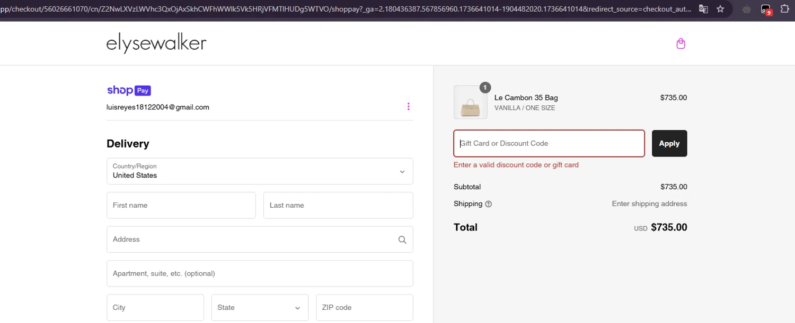Click the translate page icon in address bar
The height and width of the screenshot is (323, 795).
point(703,9)
